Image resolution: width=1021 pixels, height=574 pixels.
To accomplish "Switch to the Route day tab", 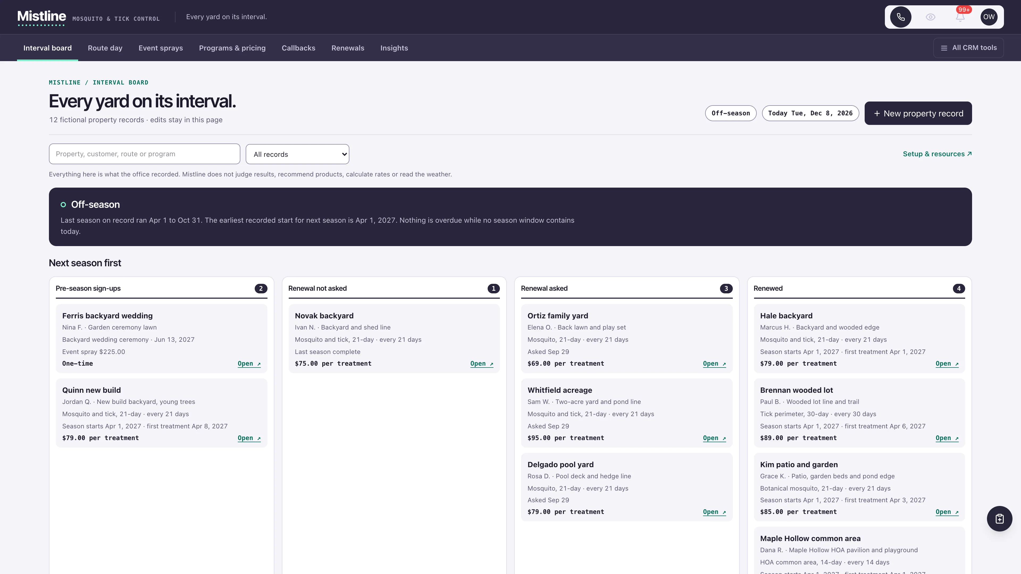I will click(105, 48).
